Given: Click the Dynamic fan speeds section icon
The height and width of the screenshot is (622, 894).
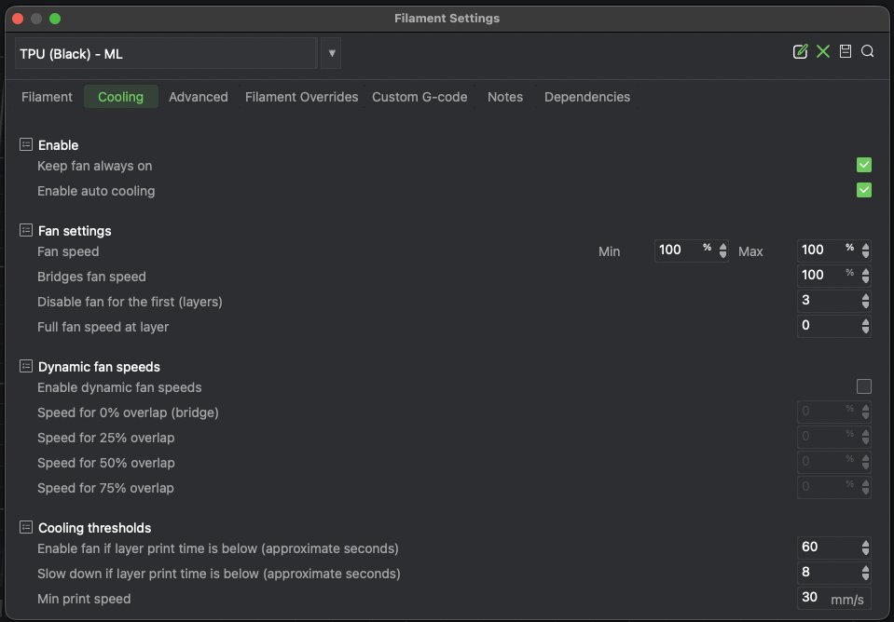Looking at the screenshot, I should click(26, 366).
